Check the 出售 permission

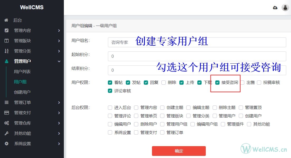(x=242, y=83)
